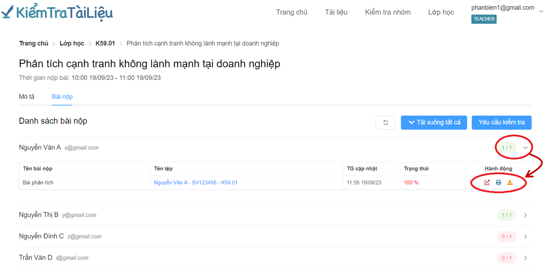Click Nguyễn Thị B's 1/1 count badge
The image size is (549, 270).
507,215
